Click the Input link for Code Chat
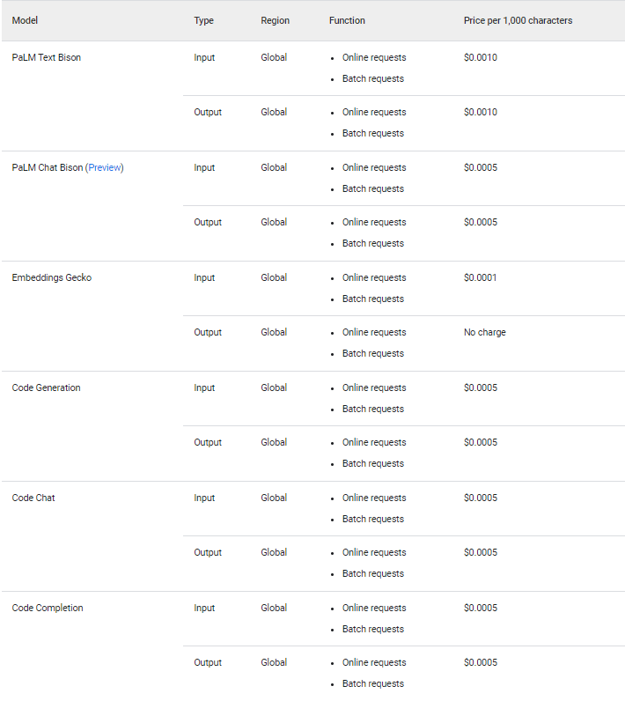 click(204, 498)
